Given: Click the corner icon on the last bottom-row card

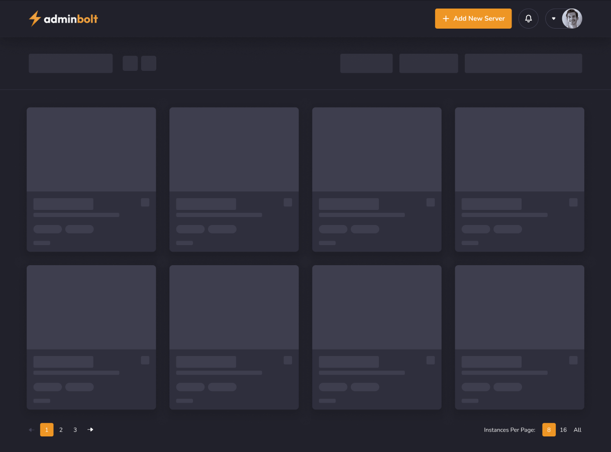Looking at the screenshot, I should click(573, 360).
